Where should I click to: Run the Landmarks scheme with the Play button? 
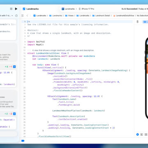click(x=16, y=9)
